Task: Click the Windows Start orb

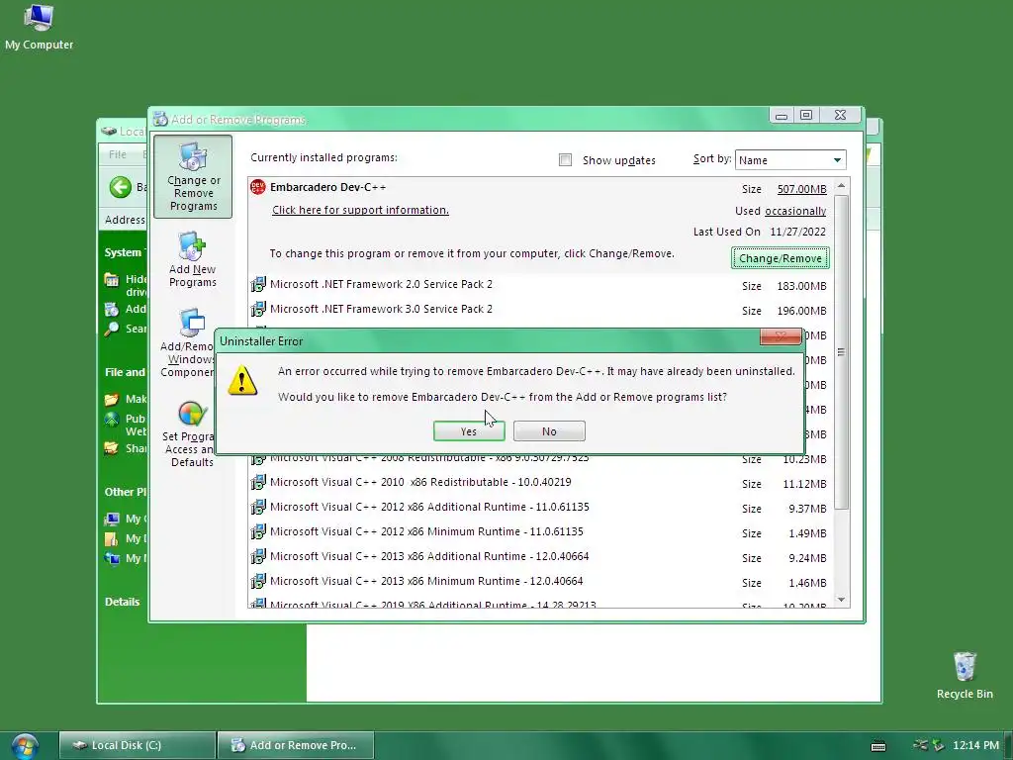Action: tap(25, 746)
